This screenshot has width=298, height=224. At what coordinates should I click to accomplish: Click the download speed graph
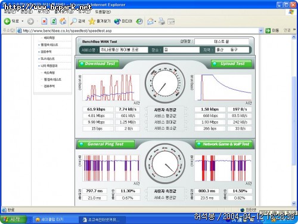pyautogui.click(x=111, y=88)
